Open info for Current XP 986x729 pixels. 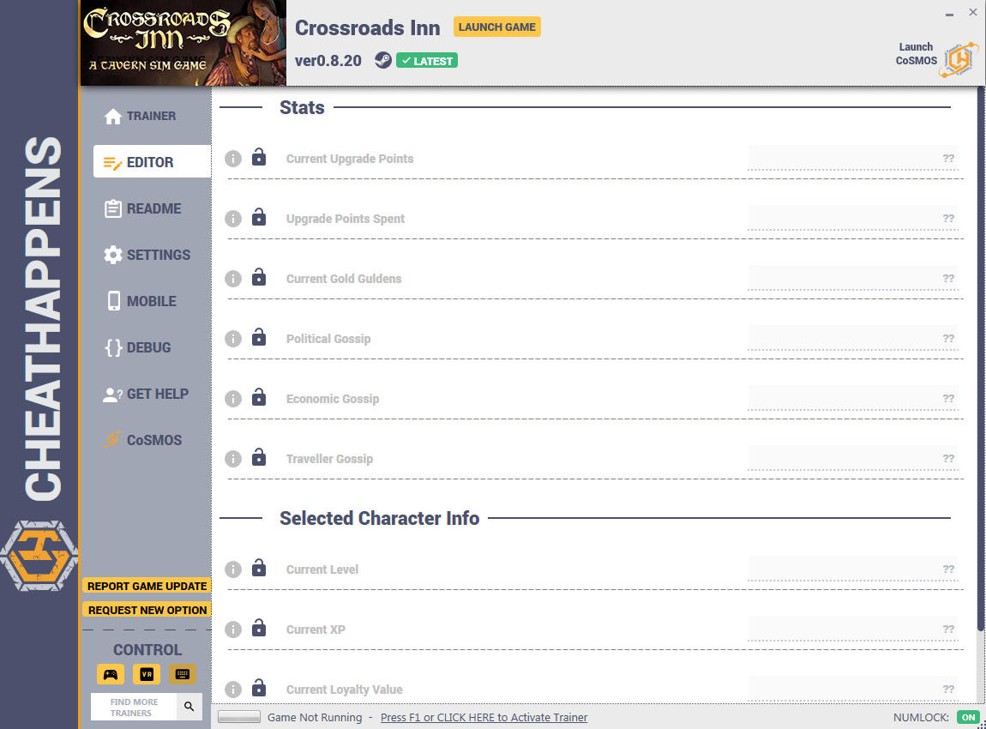233,629
